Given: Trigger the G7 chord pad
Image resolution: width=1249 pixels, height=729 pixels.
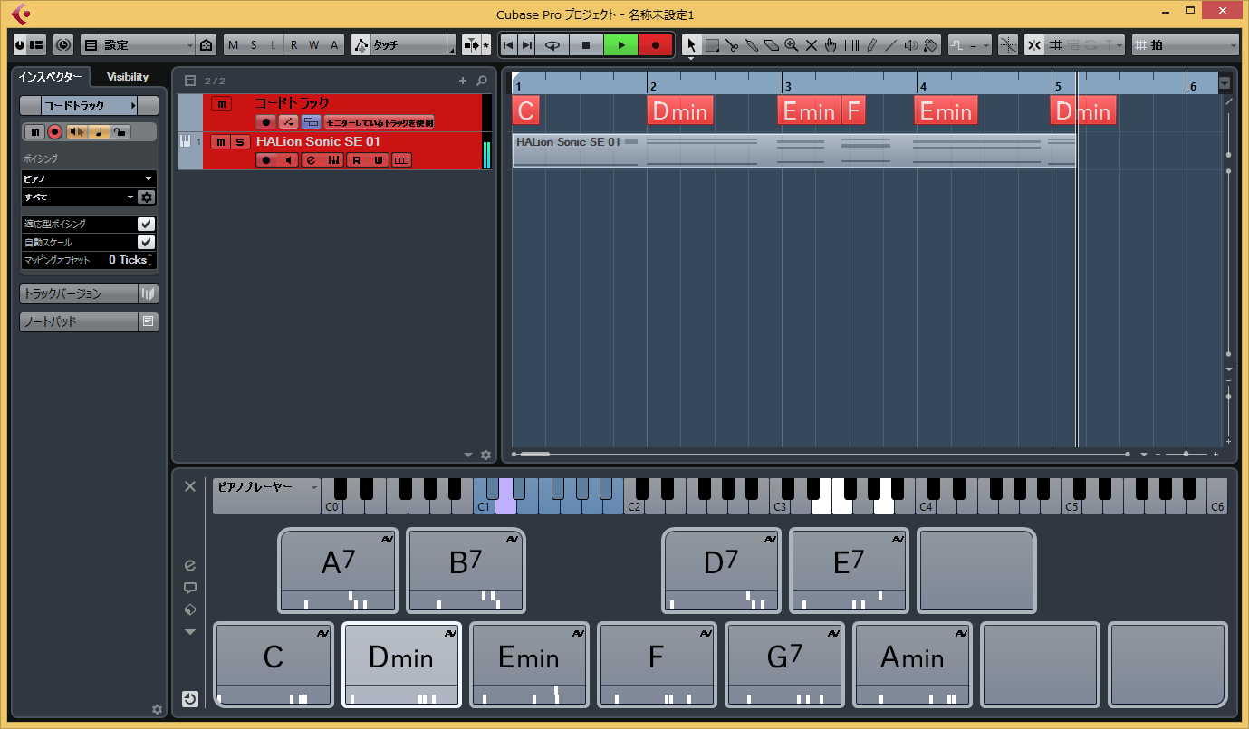Looking at the screenshot, I should point(784,665).
